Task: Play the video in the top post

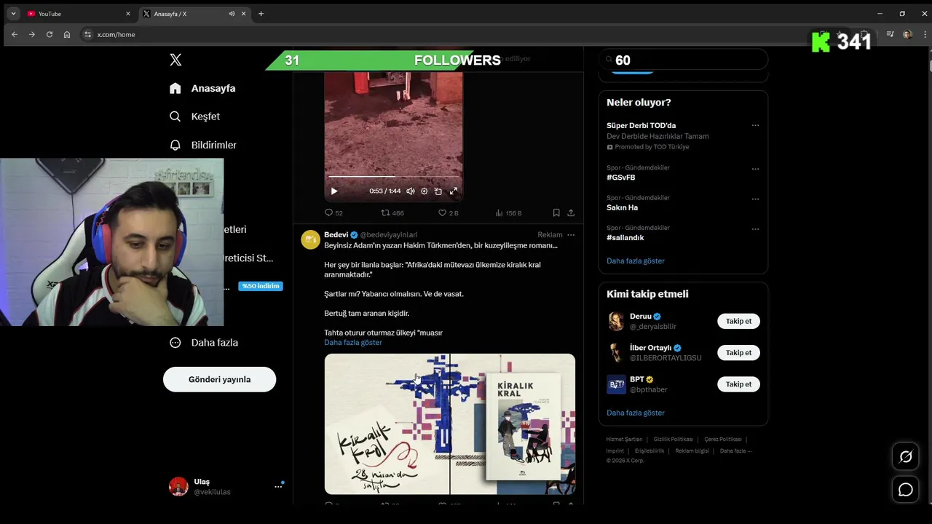Action: [334, 191]
